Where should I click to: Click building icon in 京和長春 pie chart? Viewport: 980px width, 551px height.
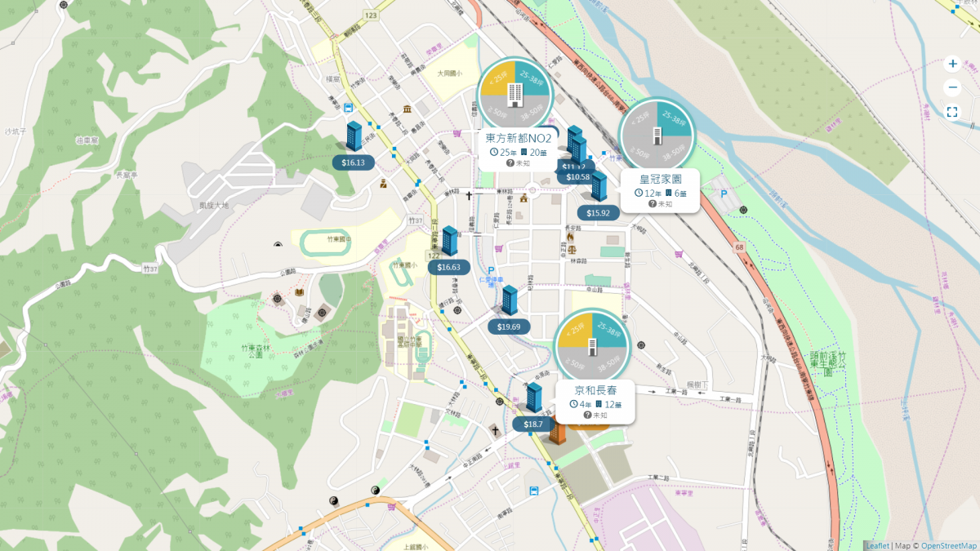592,347
